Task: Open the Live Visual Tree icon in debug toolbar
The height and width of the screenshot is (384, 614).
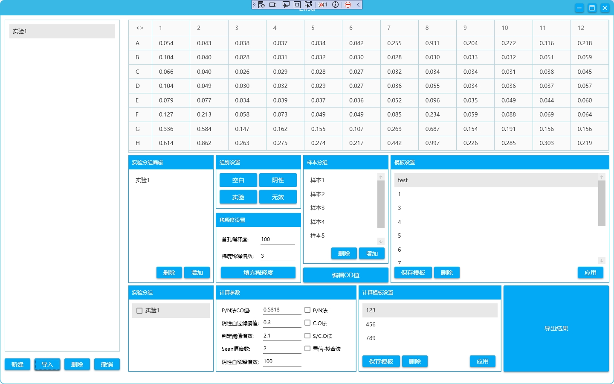Action: click(x=262, y=5)
